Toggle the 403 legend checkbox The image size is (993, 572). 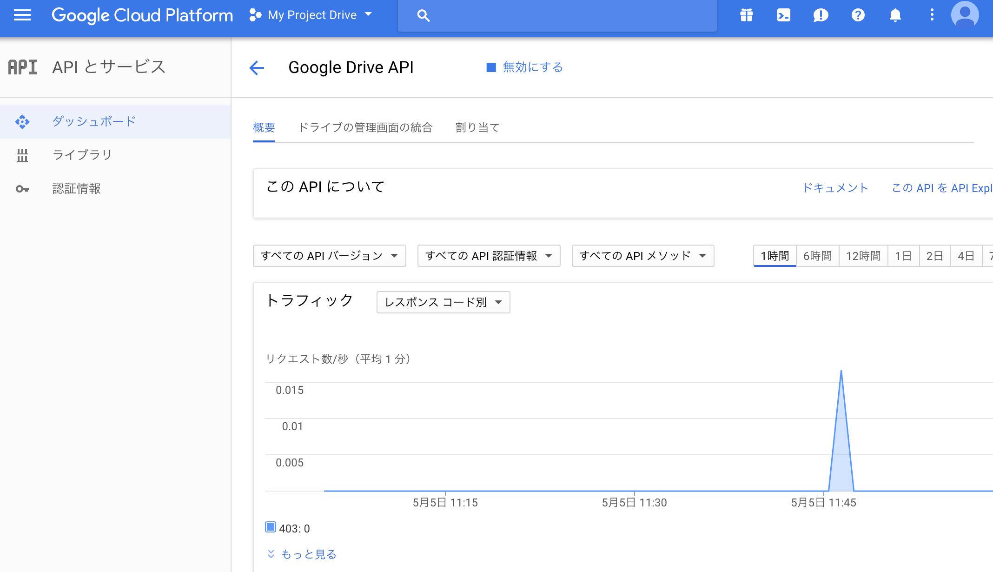point(270,527)
